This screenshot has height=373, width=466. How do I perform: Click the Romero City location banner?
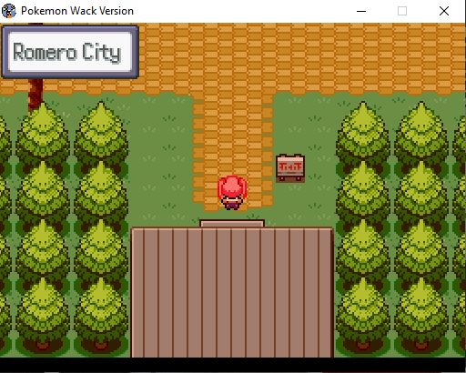70,52
